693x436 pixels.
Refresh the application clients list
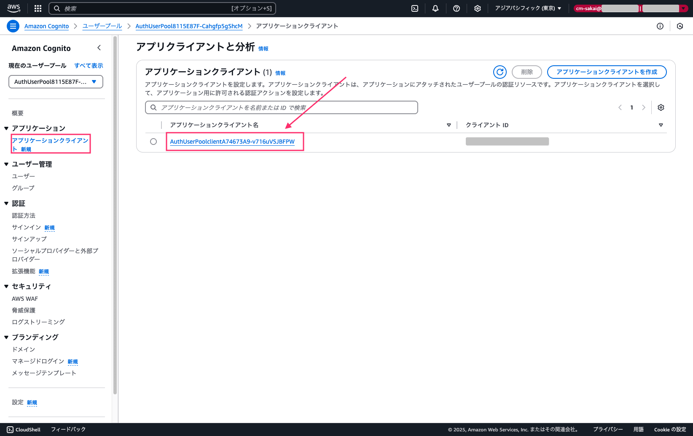pyautogui.click(x=500, y=72)
